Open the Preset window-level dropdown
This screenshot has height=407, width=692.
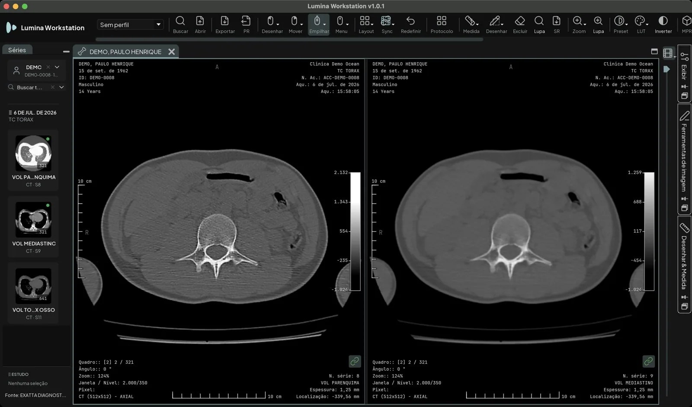click(627, 24)
